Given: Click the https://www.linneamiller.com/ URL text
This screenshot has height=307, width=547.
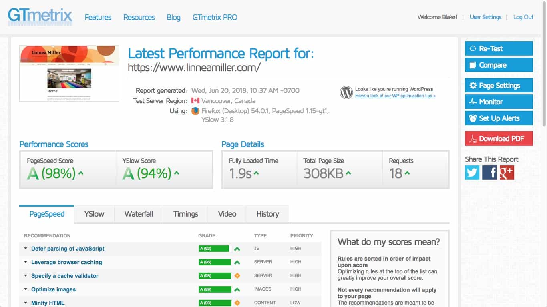Looking at the screenshot, I should point(194,67).
